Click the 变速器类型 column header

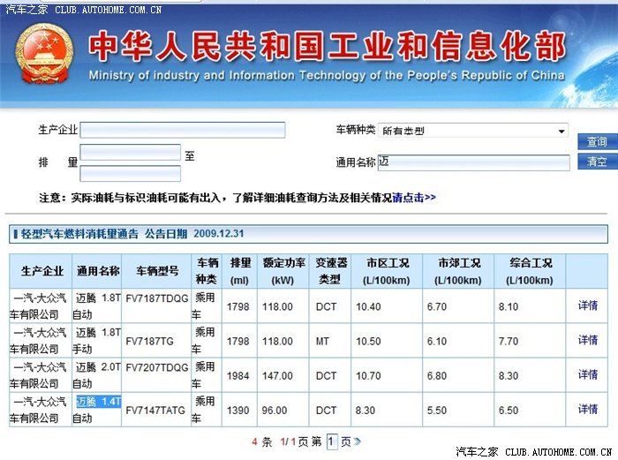pos(330,271)
